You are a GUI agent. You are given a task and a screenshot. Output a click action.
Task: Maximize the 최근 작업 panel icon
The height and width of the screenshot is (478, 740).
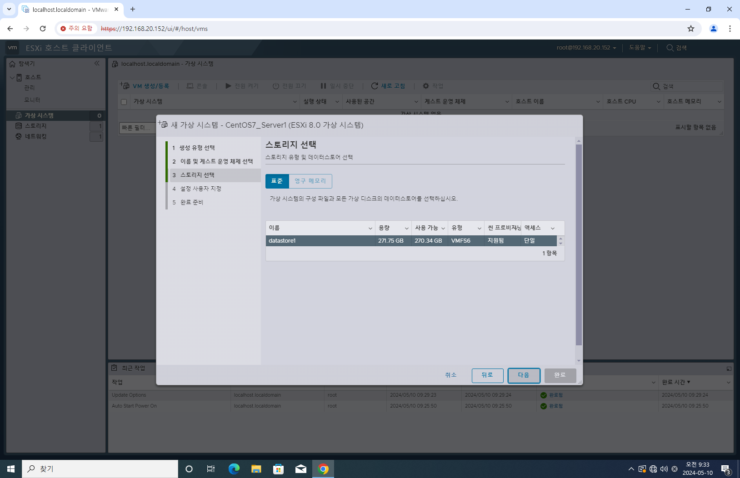[x=729, y=368]
